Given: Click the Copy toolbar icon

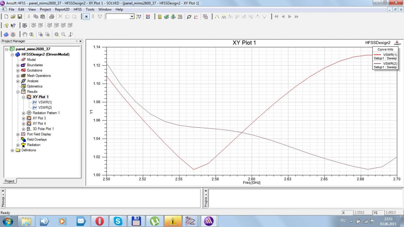Looking at the screenshot, I should [x=36, y=17].
